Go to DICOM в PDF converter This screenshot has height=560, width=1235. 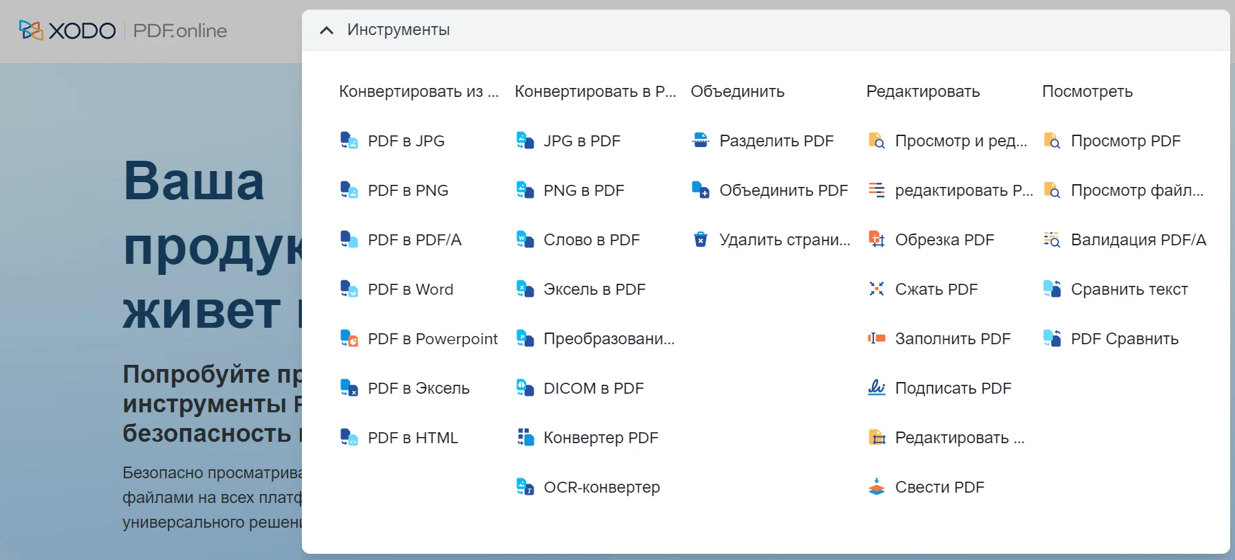(593, 388)
